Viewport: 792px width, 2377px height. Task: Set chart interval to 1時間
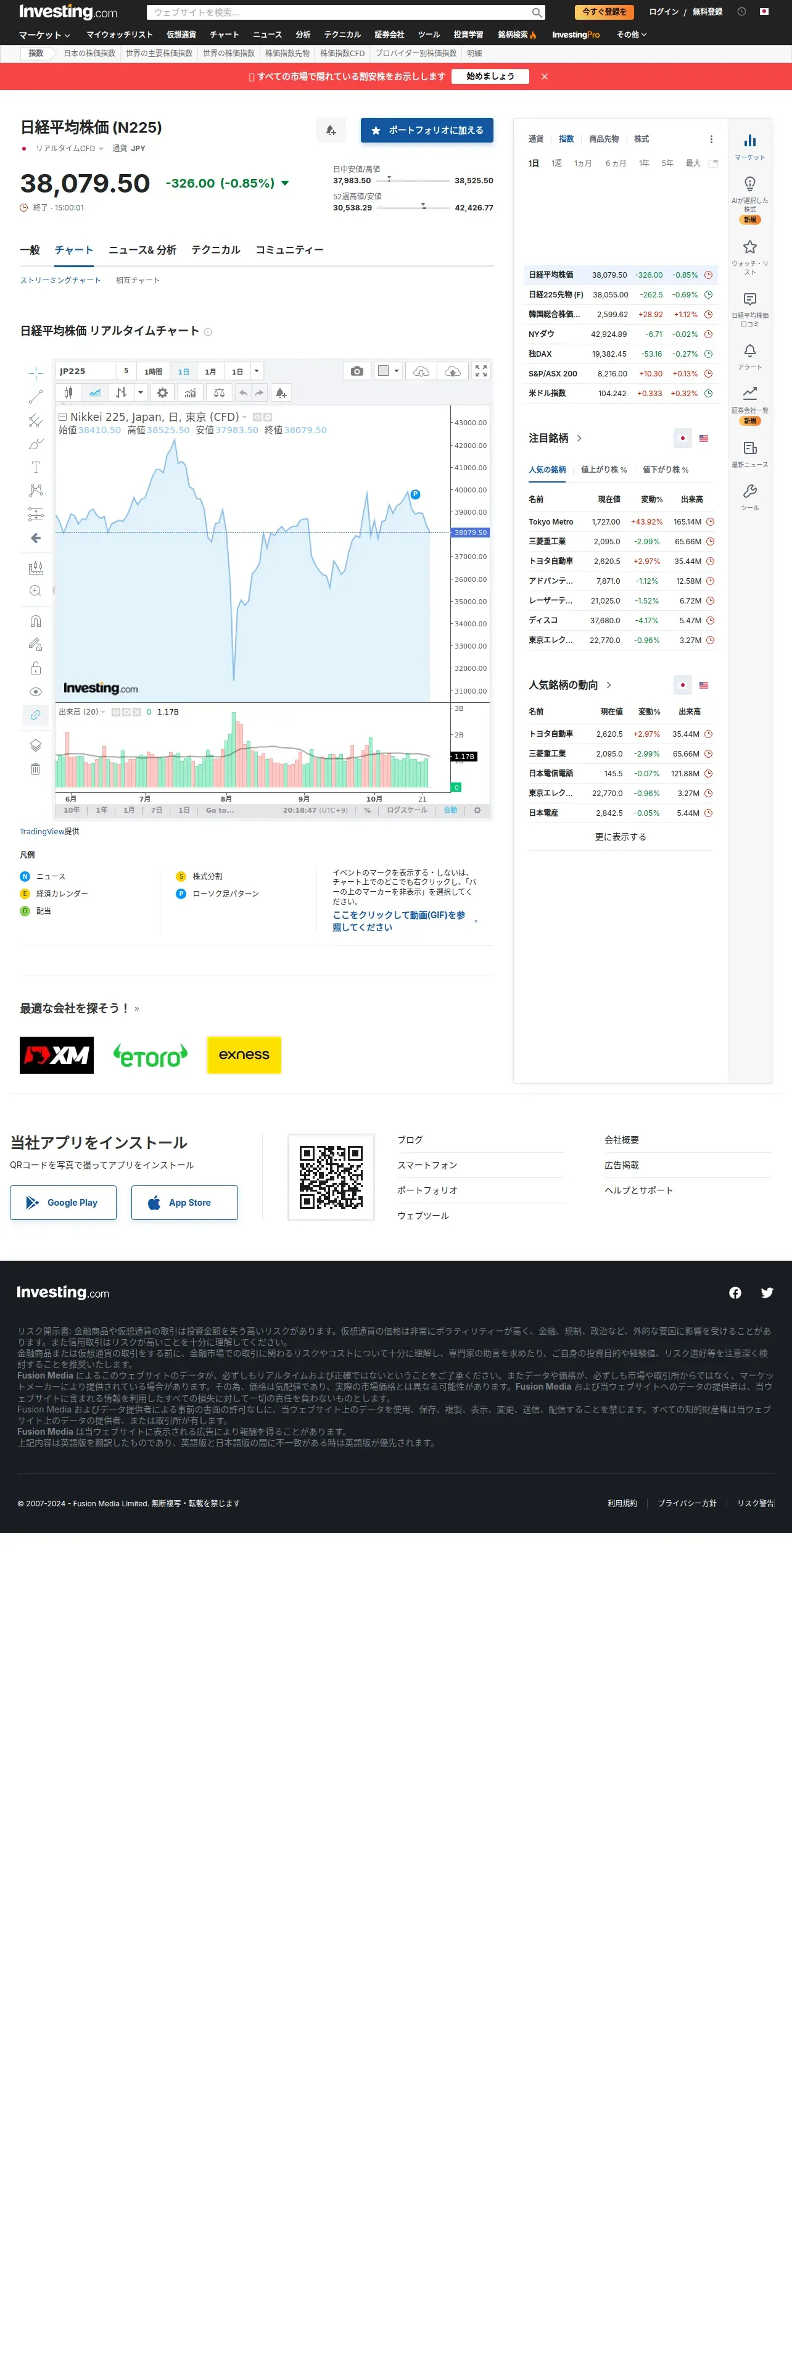point(153,371)
